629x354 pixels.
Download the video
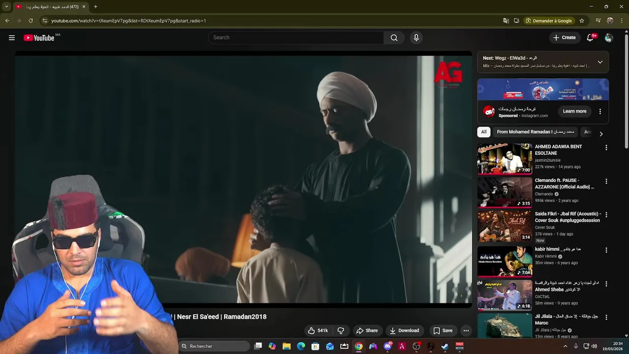[x=404, y=330]
